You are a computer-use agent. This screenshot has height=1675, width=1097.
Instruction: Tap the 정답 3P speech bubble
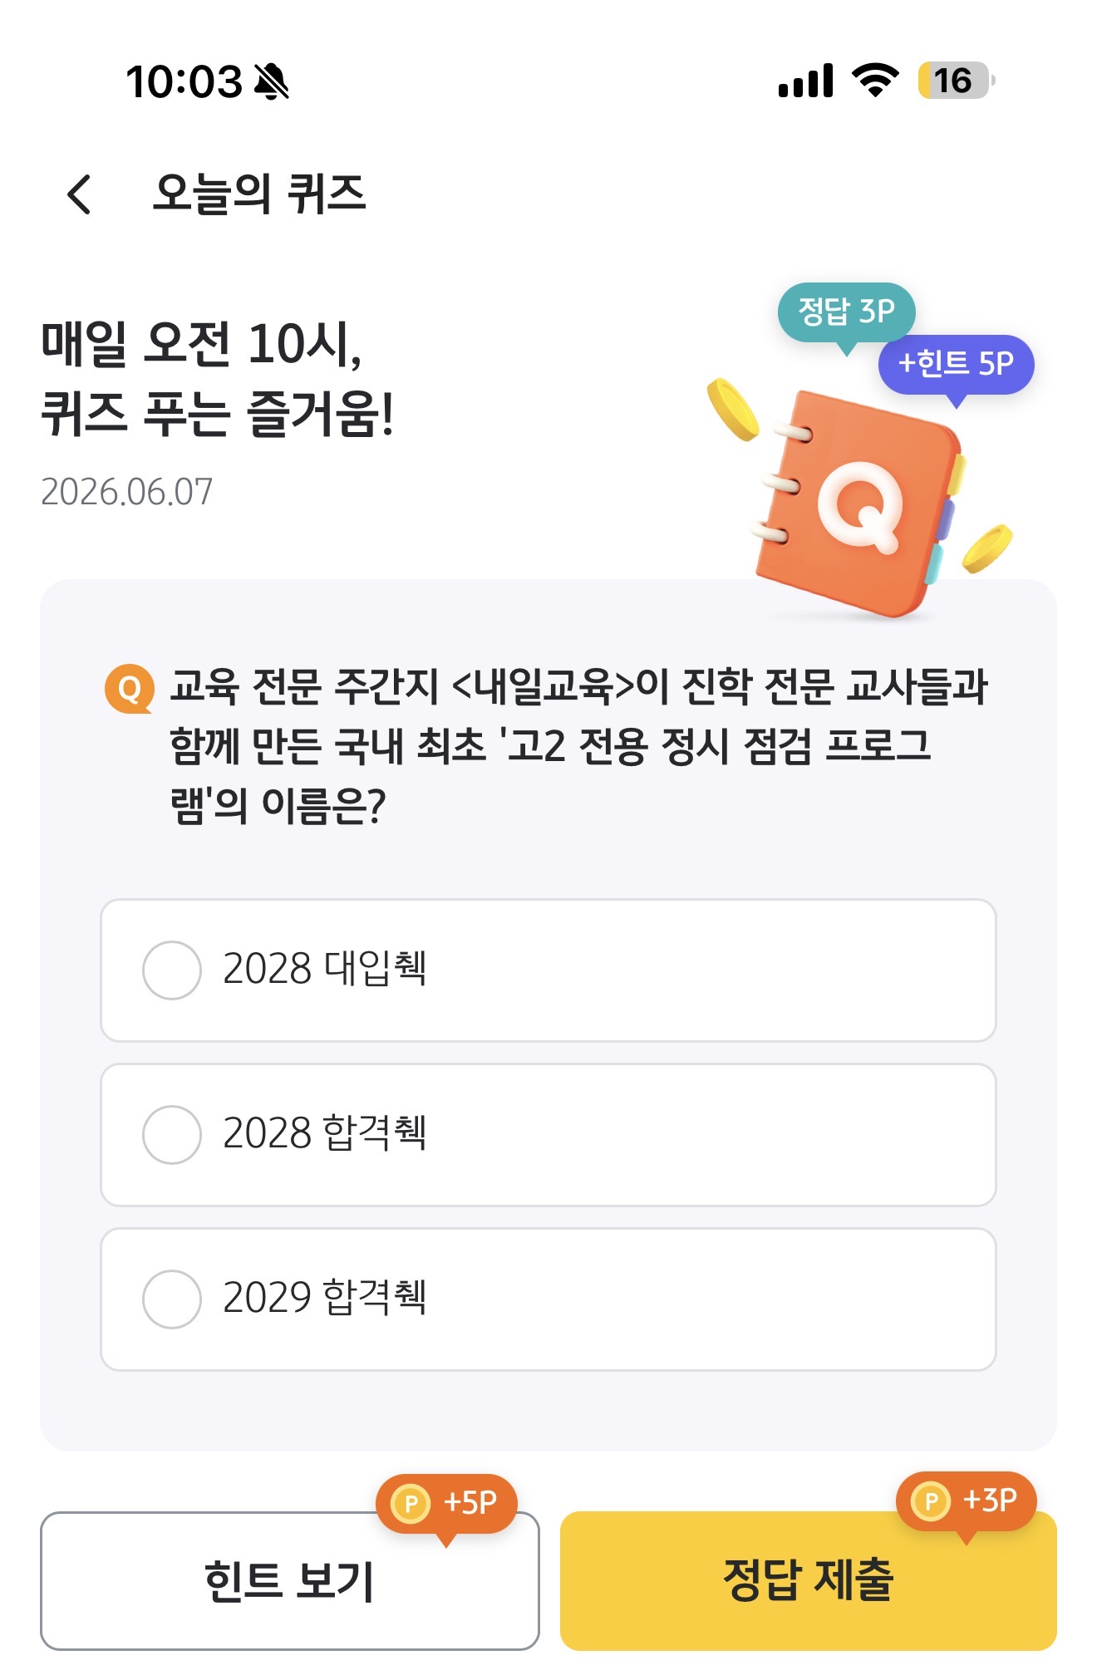point(846,312)
